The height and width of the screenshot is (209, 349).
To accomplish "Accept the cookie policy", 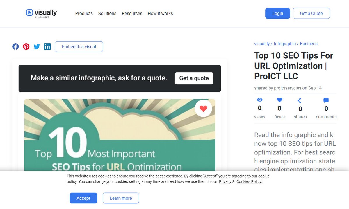I will point(83,198).
